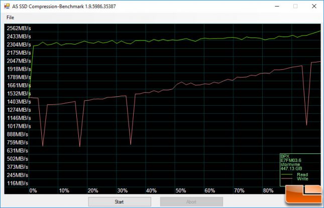324x208 pixels.
Task: Click the Start button
Action: pos(120,201)
